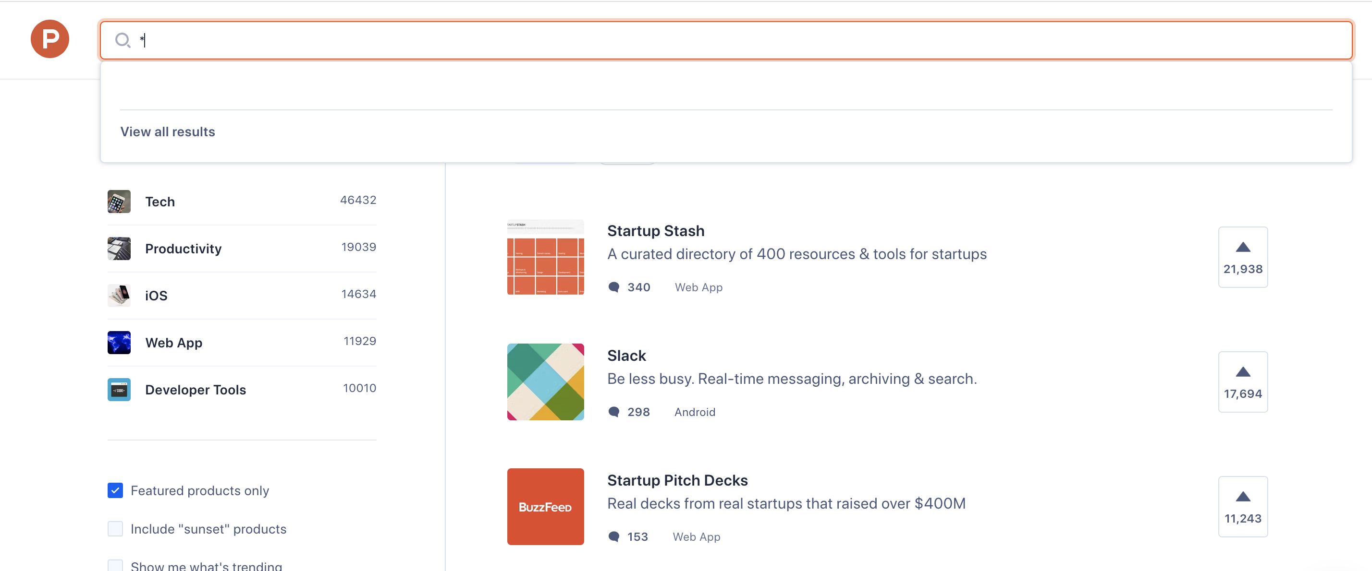Click the Productivity category thumbnail icon

pyautogui.click(x=119, y=248)
